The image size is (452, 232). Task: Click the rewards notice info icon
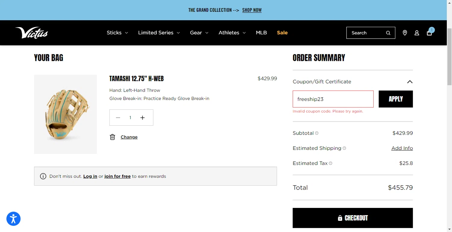[43, 176]
